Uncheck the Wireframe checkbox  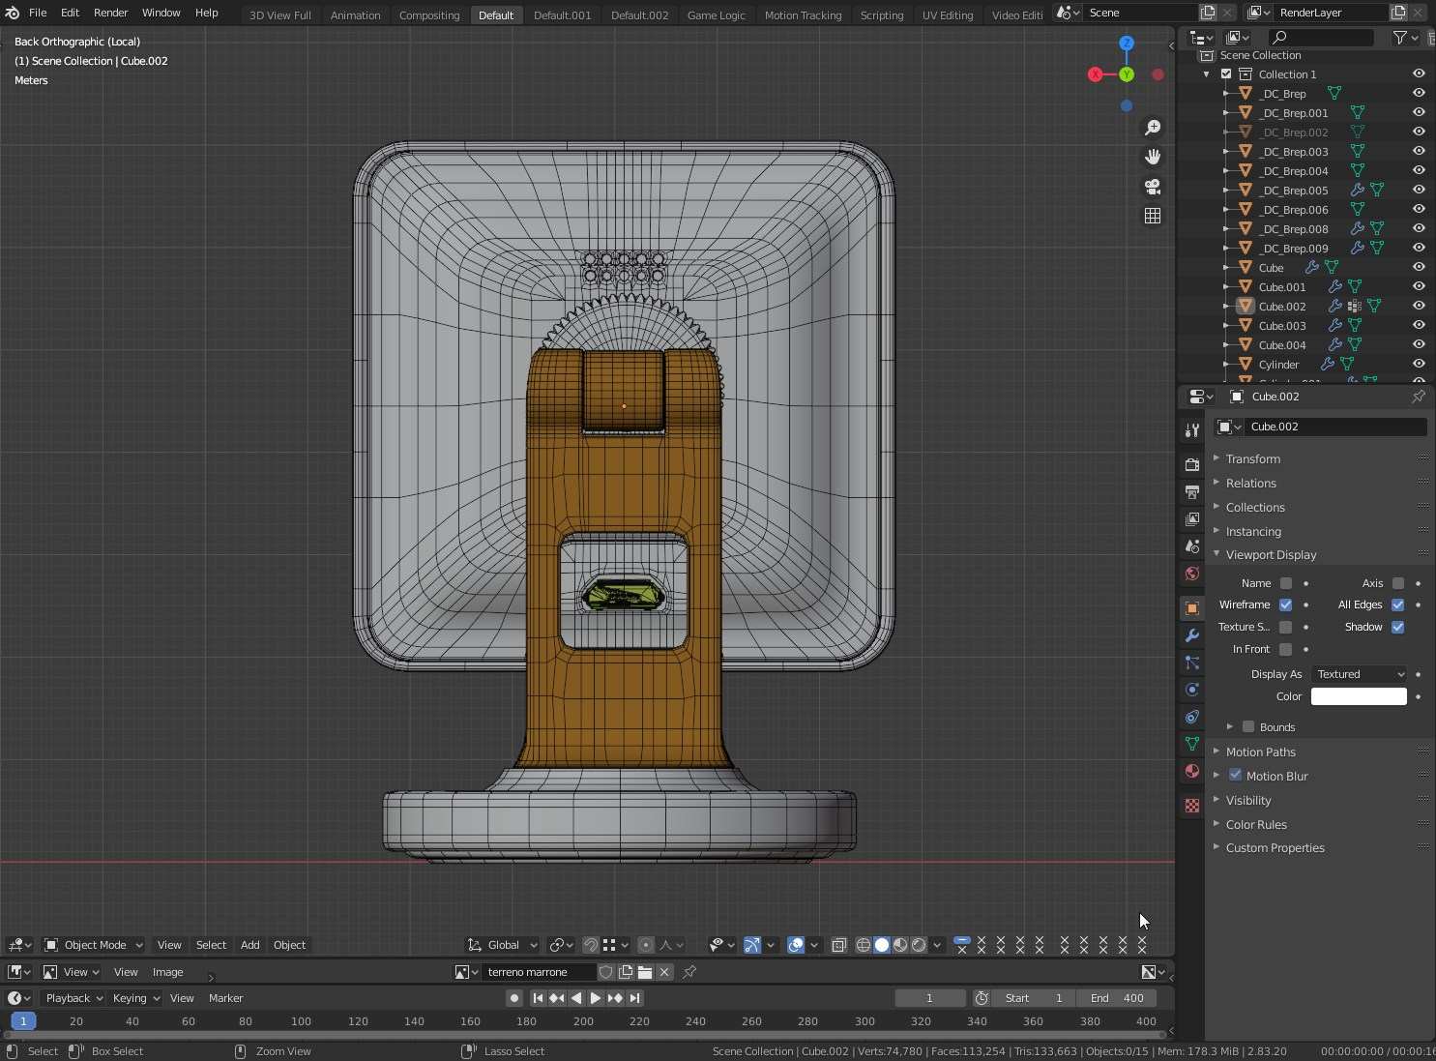pyautogui.click(x=1285, y=604)
